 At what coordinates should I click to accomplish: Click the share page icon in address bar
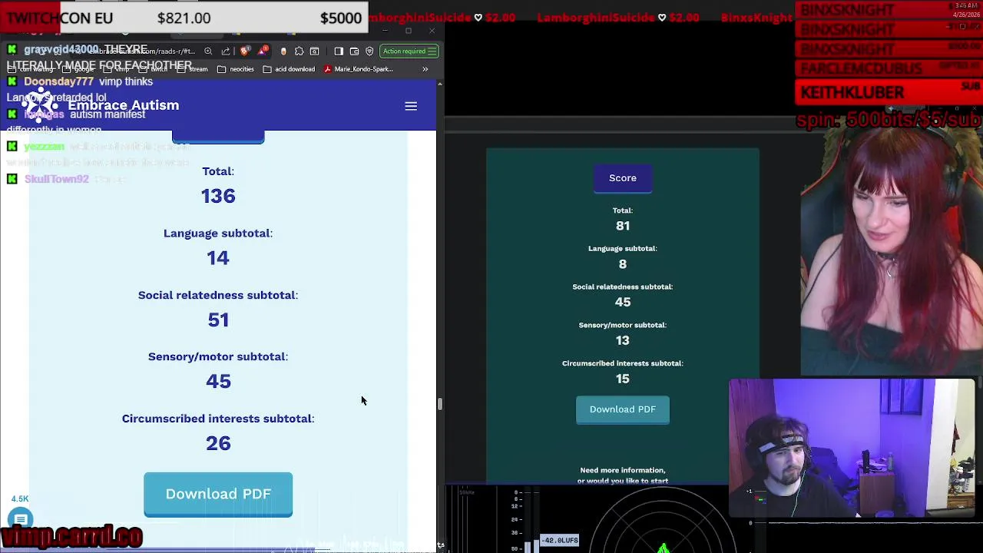pyautogui.click(x=225, y=51)
